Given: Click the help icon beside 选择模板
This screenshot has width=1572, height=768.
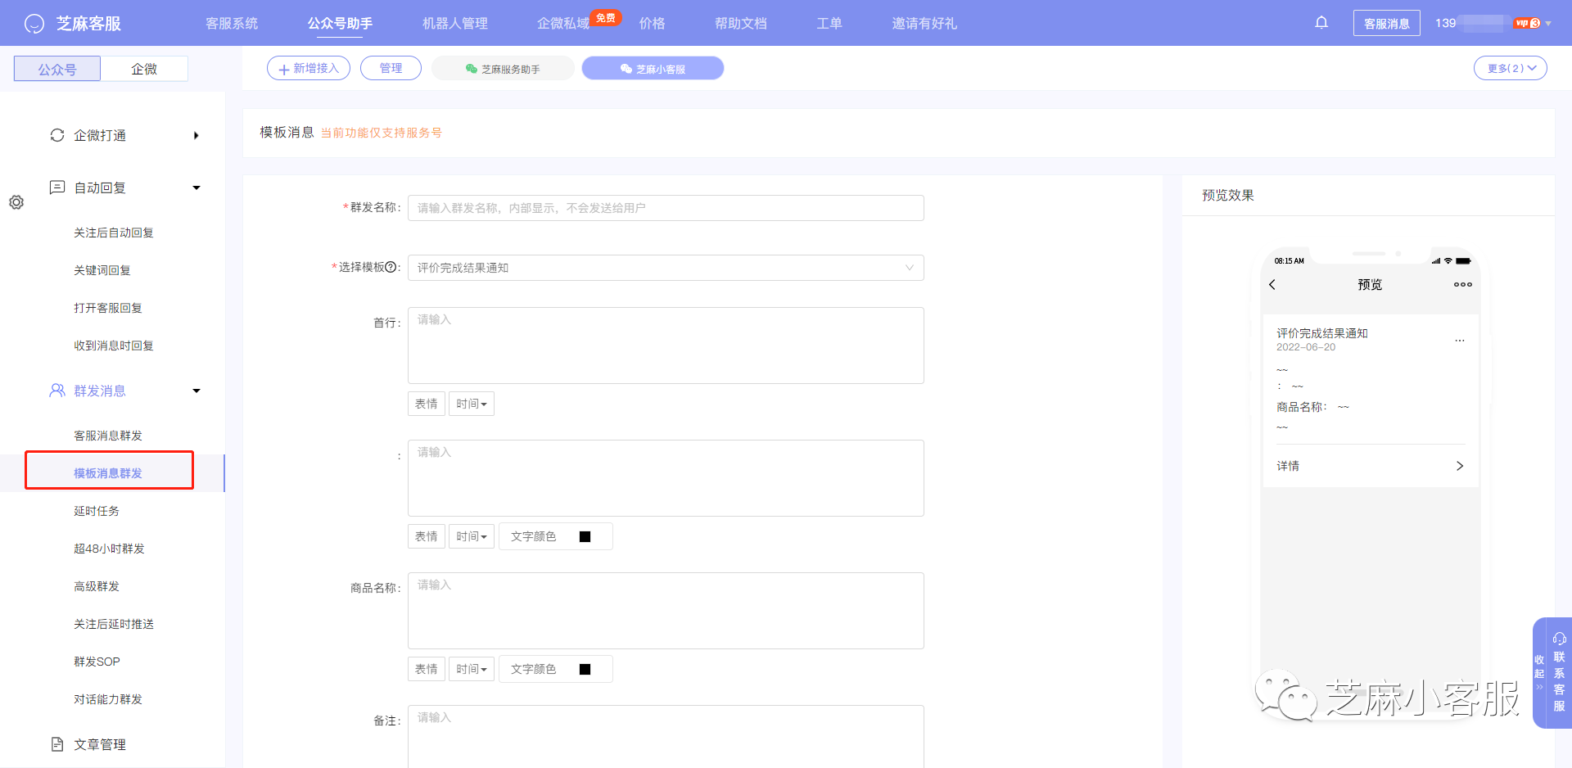Looking at the screenshot, I should point(391,267).
